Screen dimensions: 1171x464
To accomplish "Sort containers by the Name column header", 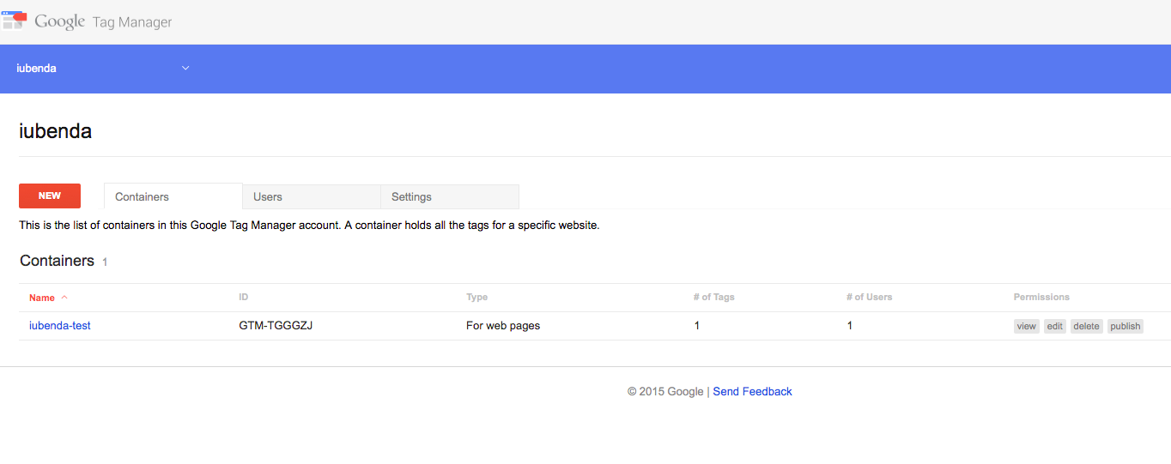I will (x=42, y=298).
